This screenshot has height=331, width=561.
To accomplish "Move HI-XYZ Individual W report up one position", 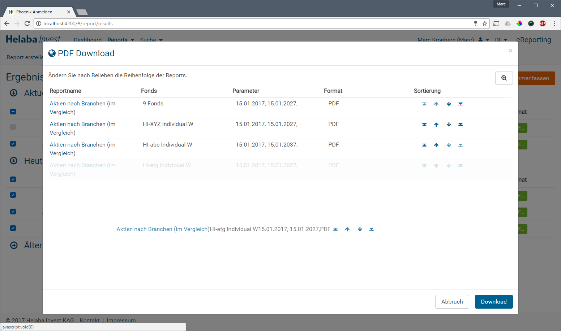I will tap(436, 125).
